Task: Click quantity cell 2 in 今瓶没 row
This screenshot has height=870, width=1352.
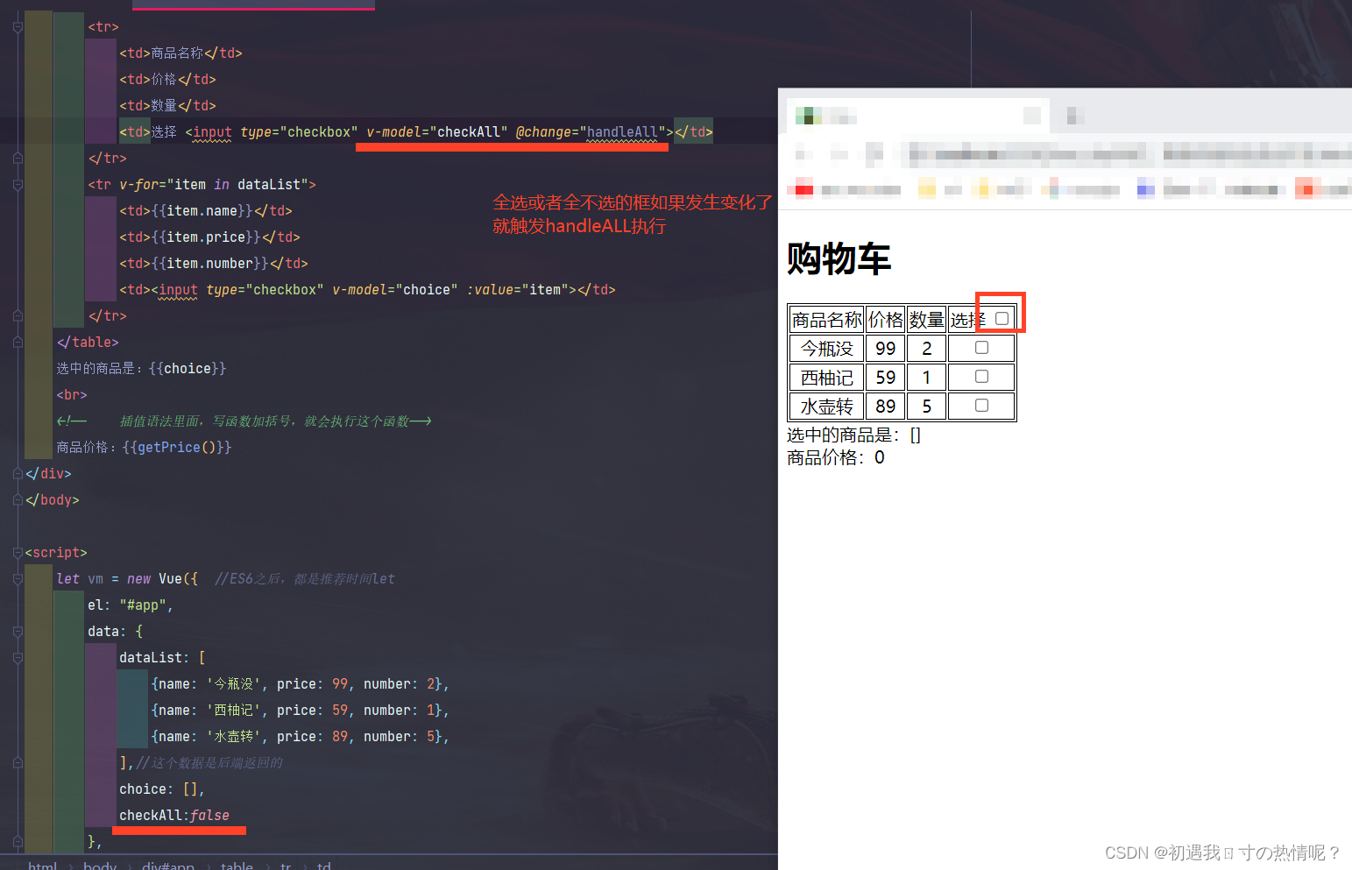Action: point(926,349)
